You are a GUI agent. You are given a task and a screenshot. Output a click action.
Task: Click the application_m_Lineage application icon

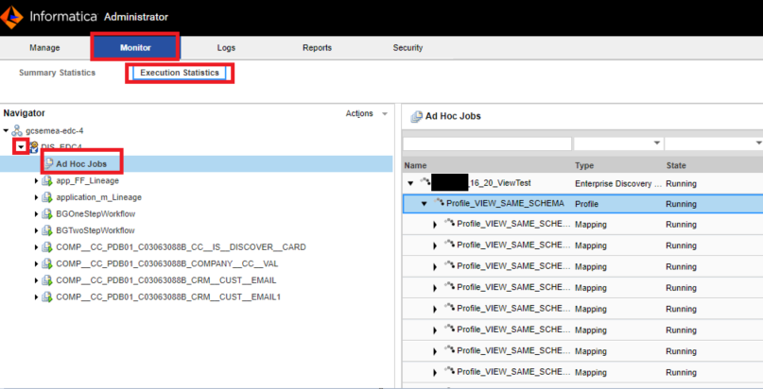pyautogui.click(x=46, y=197)
